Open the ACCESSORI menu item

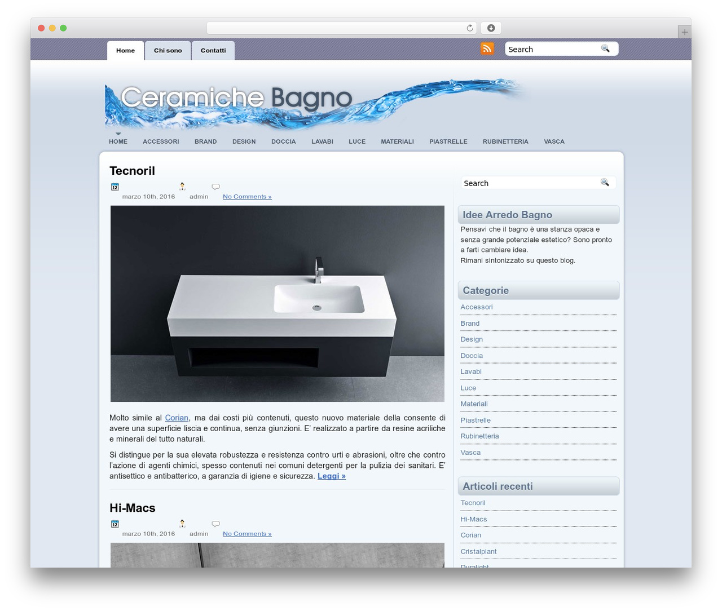(x=161, y=141)
